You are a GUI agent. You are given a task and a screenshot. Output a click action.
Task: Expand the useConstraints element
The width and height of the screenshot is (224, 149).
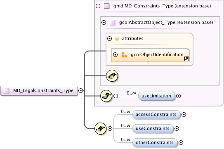tap(177, 128)
